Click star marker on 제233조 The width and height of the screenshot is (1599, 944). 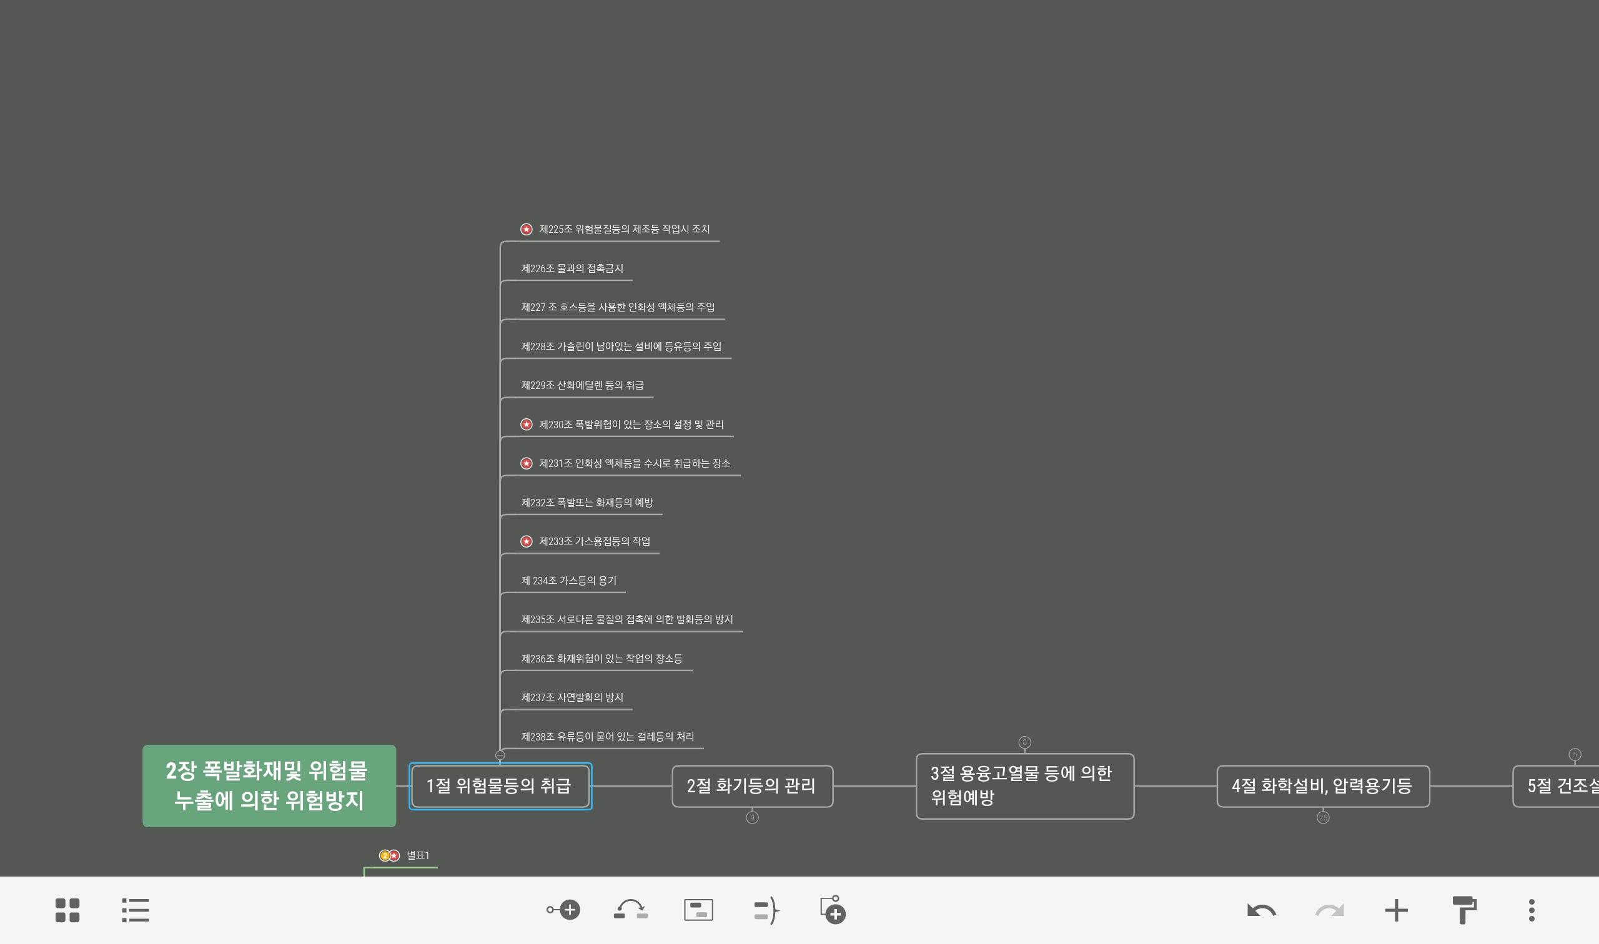(526, 541)
